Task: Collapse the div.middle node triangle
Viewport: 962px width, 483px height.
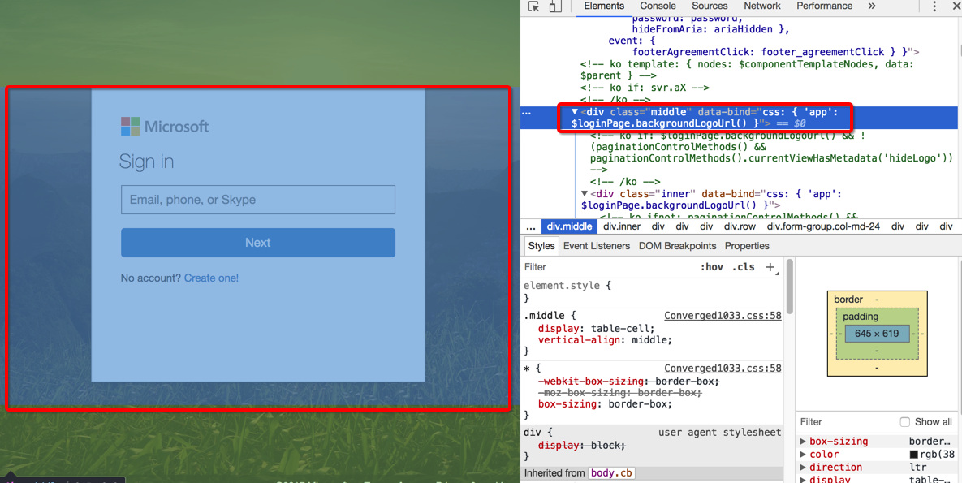Action: click(x=575, y=112)
